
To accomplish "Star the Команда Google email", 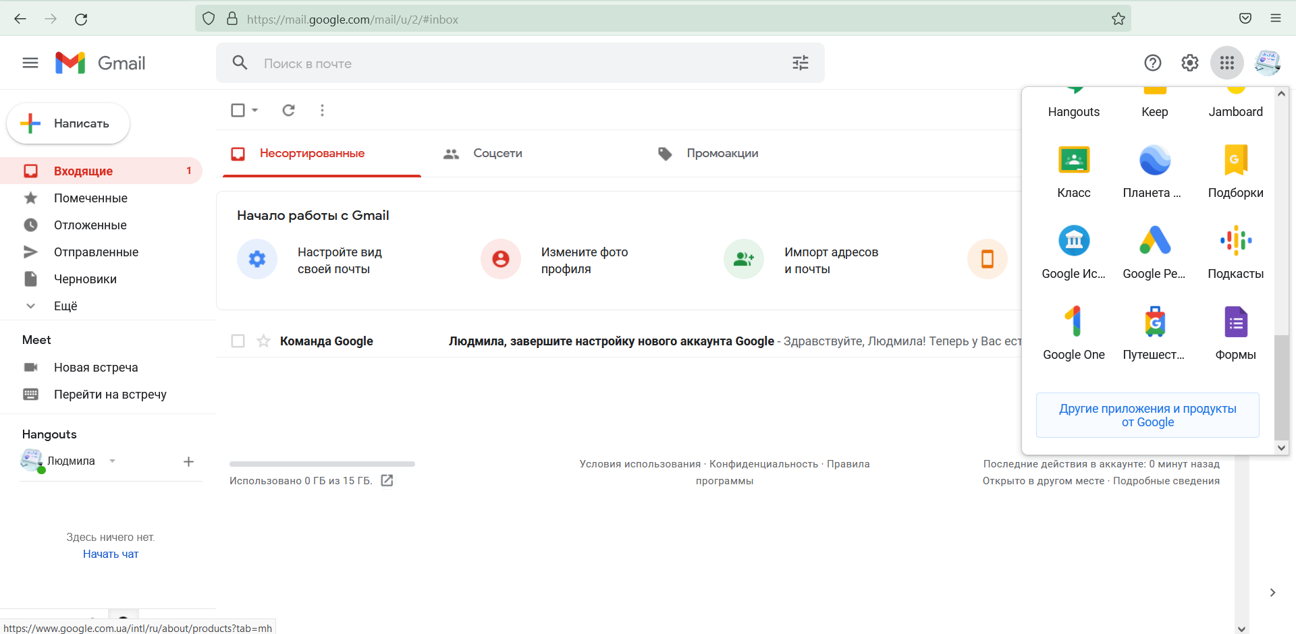I will tap(263, 341).
